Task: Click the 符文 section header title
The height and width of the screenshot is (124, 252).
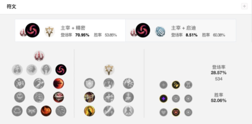Action: 12,7
